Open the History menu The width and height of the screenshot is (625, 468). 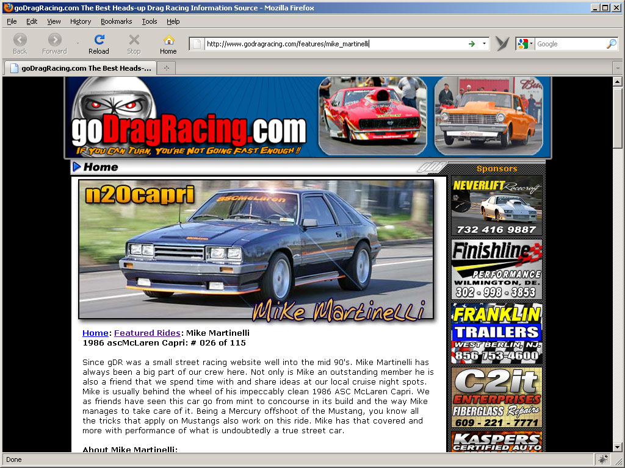click(x=81, y=21)
